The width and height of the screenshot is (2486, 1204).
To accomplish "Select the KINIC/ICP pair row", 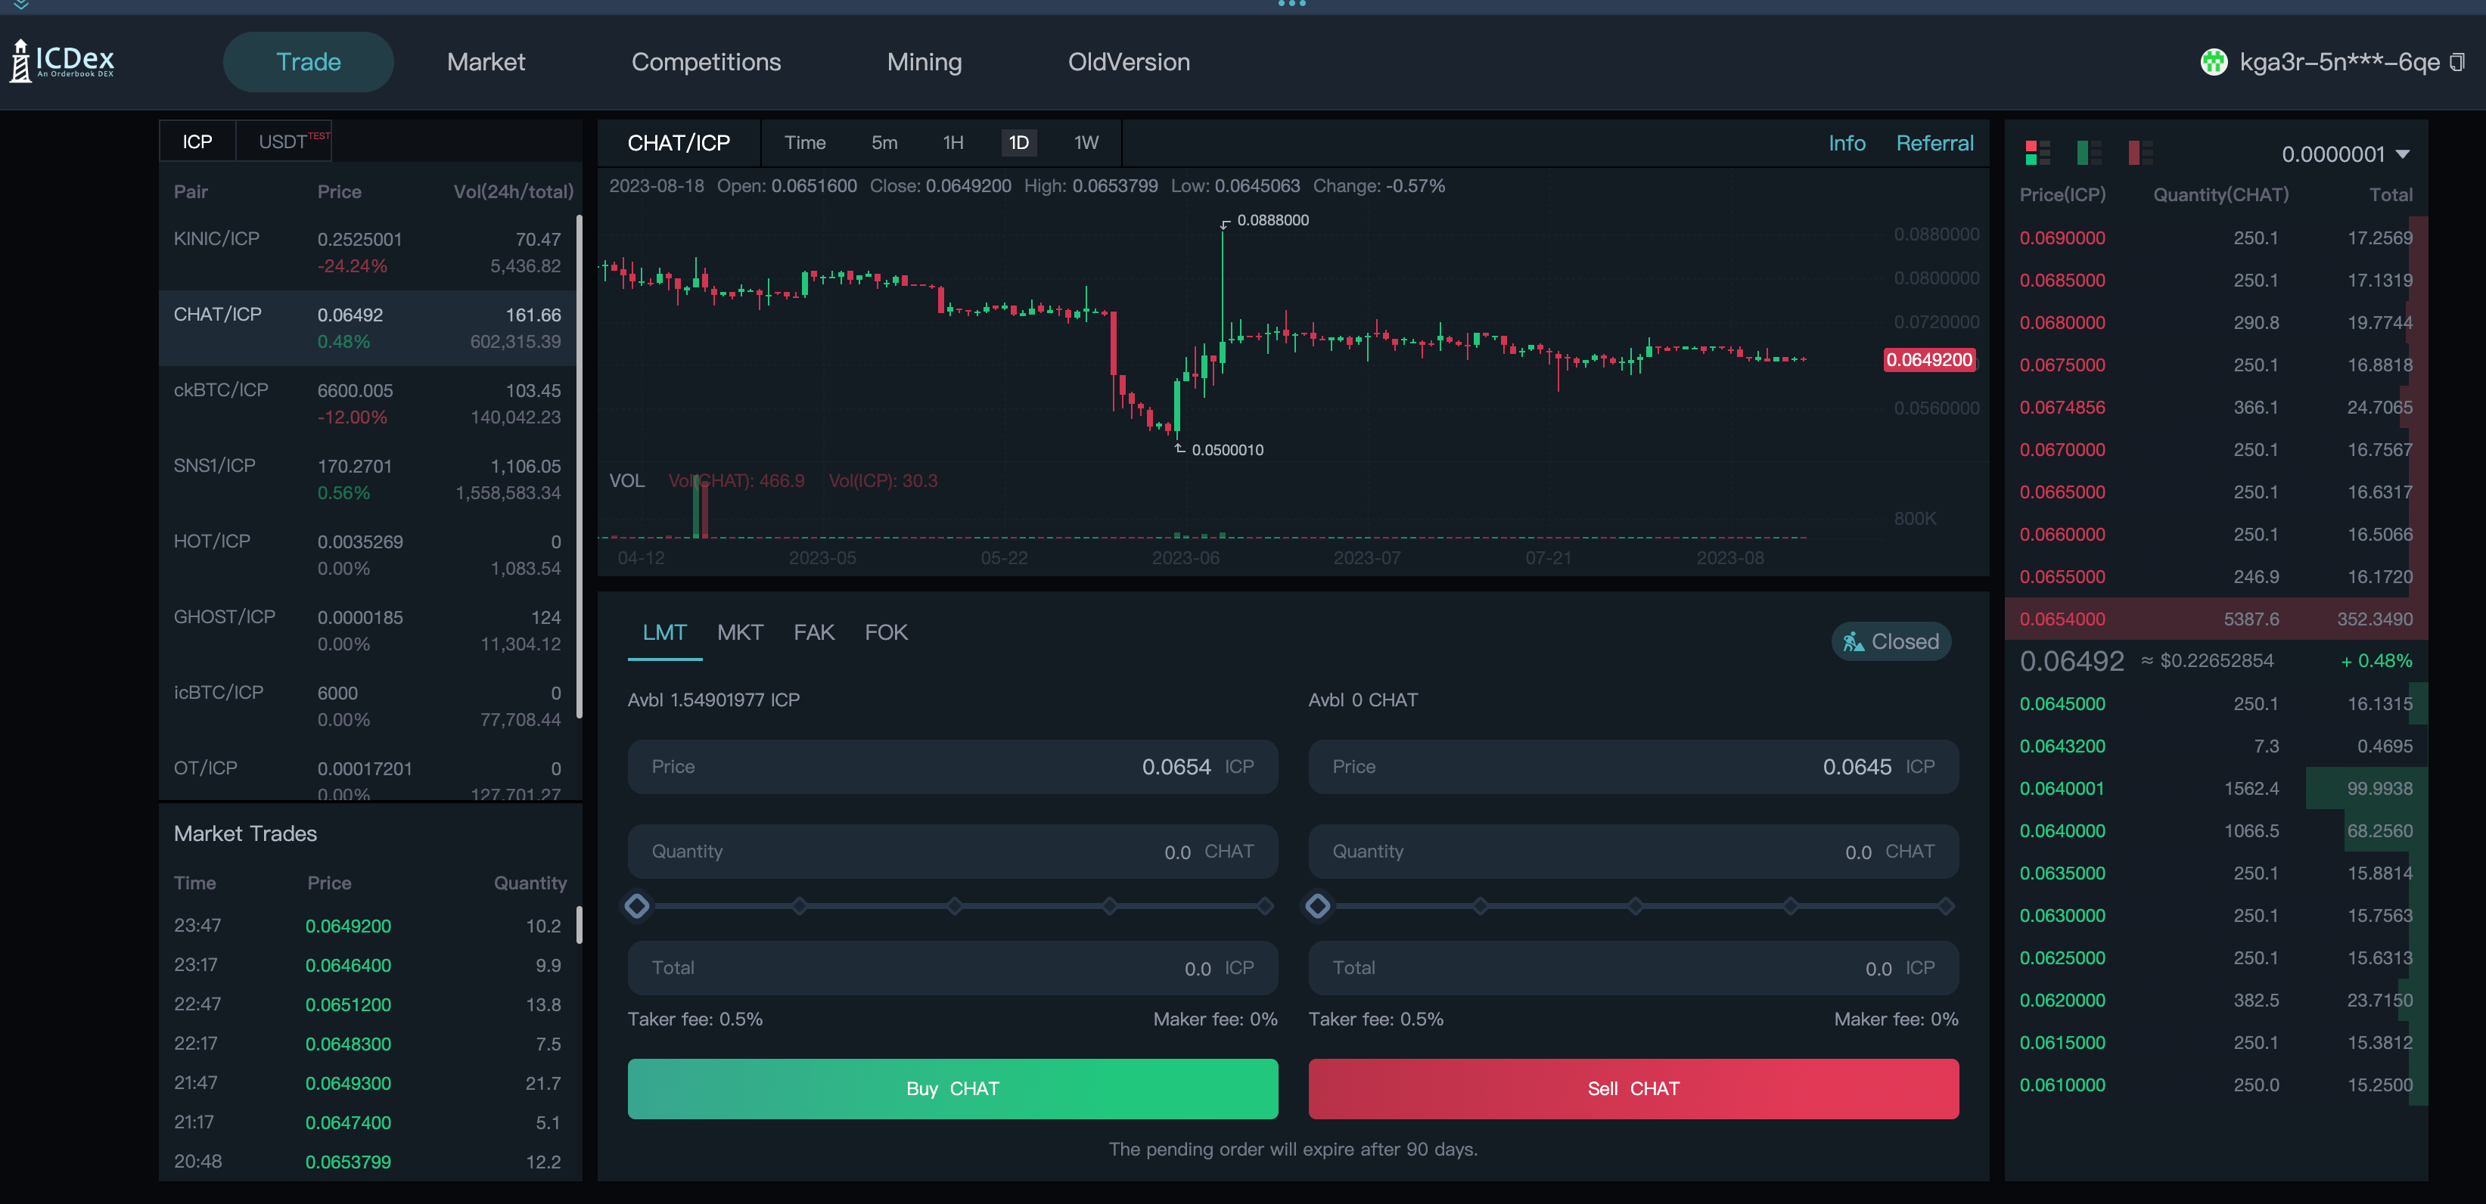I will (x=367, y=253).
